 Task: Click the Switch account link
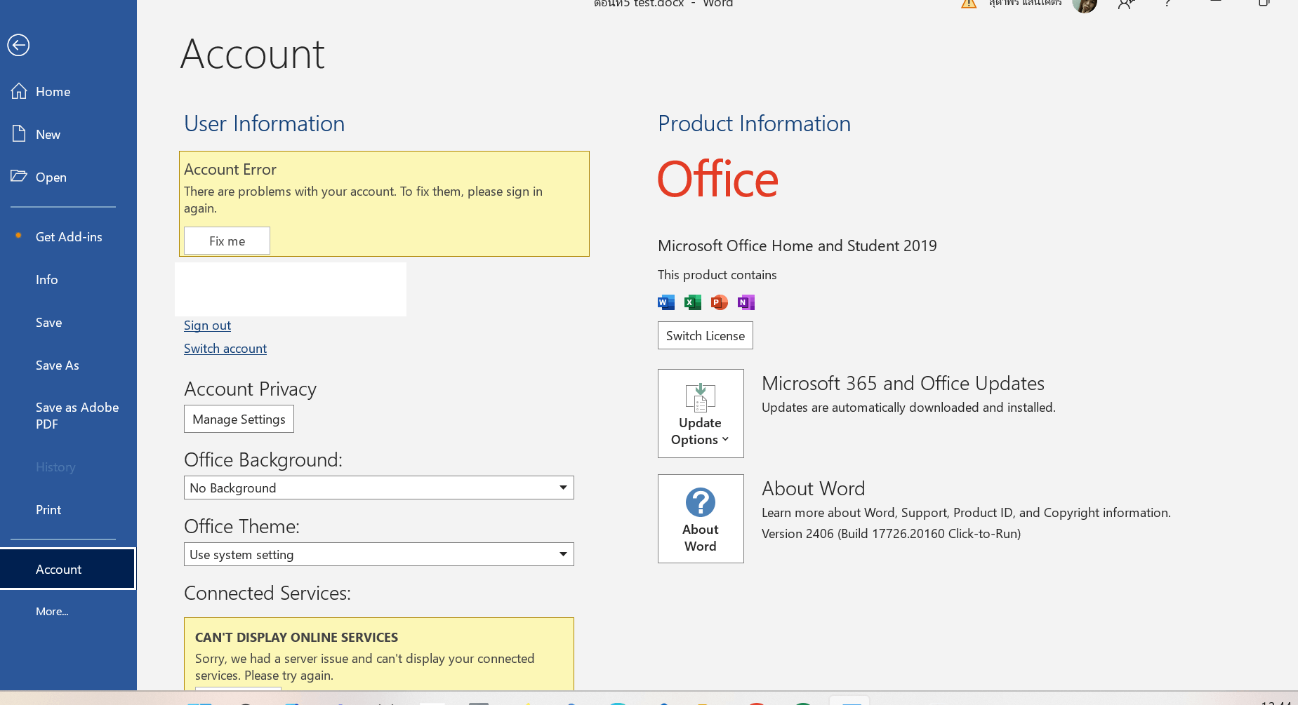pyautogui.click(x=225, y=349)
